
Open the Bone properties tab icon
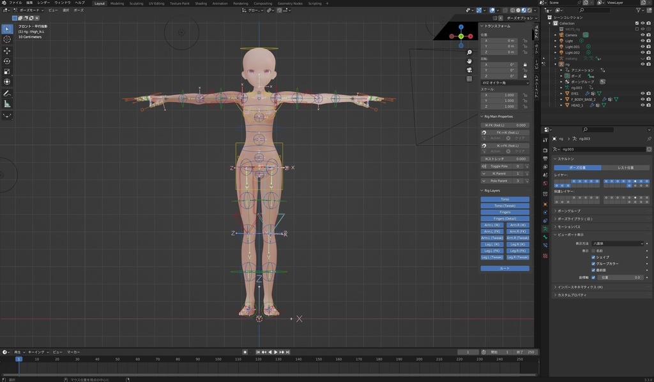coord(545,237)
